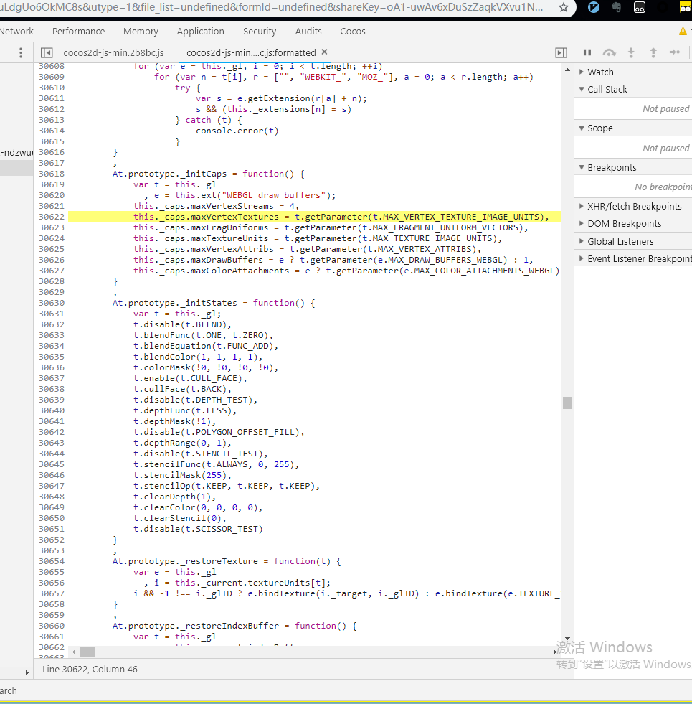Click 'WEBGL_draw_buffers' string literal

click(273, 195)
